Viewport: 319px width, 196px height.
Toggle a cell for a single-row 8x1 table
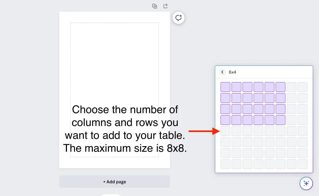pyautogui.click(x=303, y=86)
